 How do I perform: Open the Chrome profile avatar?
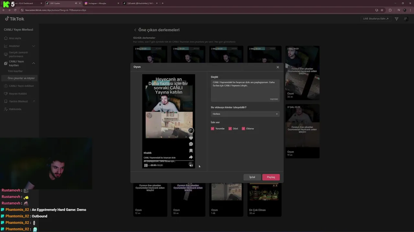click(404, 10)
